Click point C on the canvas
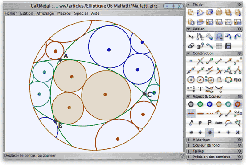Screen dimensions: 246x165 point(144,94)
